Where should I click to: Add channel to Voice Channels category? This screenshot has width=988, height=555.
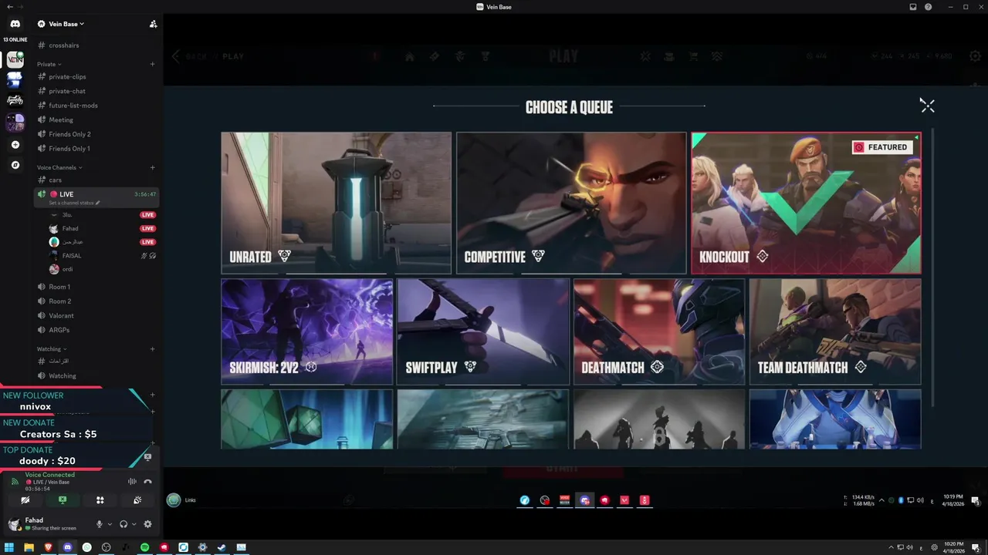(152, 167)
